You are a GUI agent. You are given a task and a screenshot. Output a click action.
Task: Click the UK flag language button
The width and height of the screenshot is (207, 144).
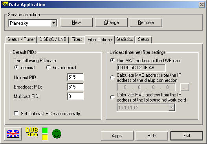click(x=13, y=134)
